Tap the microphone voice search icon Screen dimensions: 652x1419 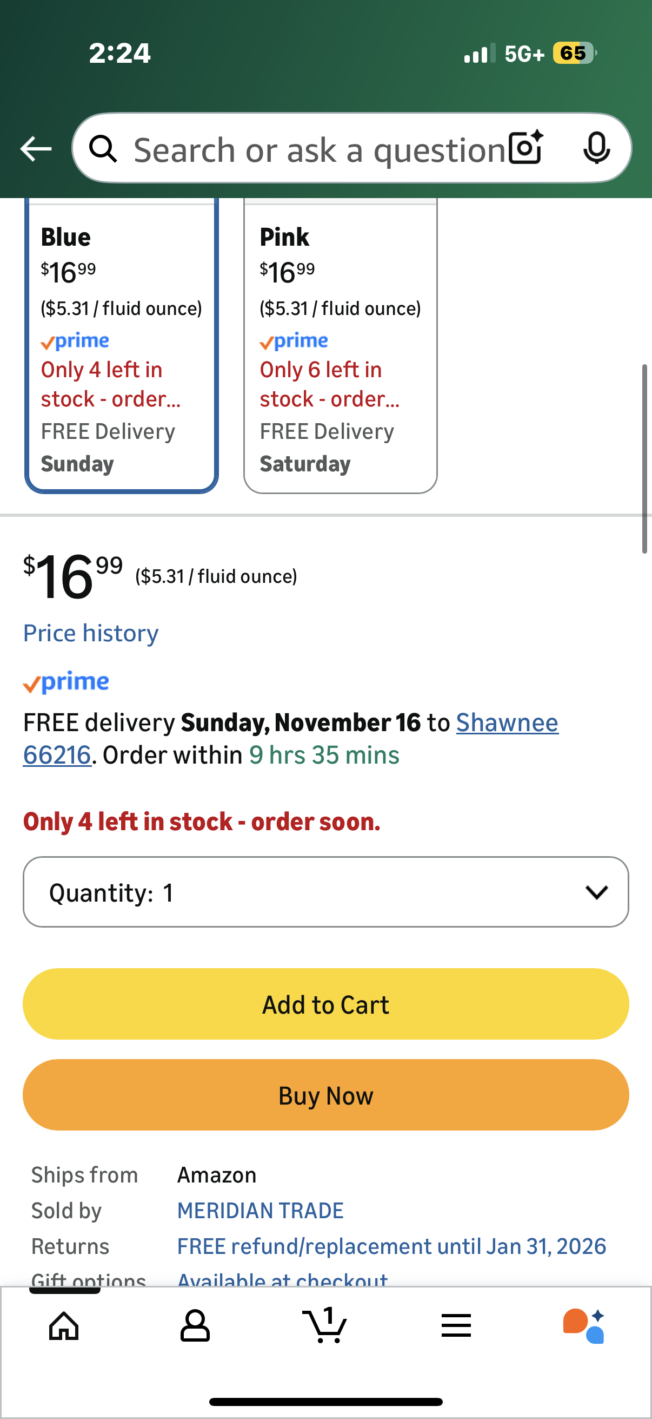click(x=596, y=148)
